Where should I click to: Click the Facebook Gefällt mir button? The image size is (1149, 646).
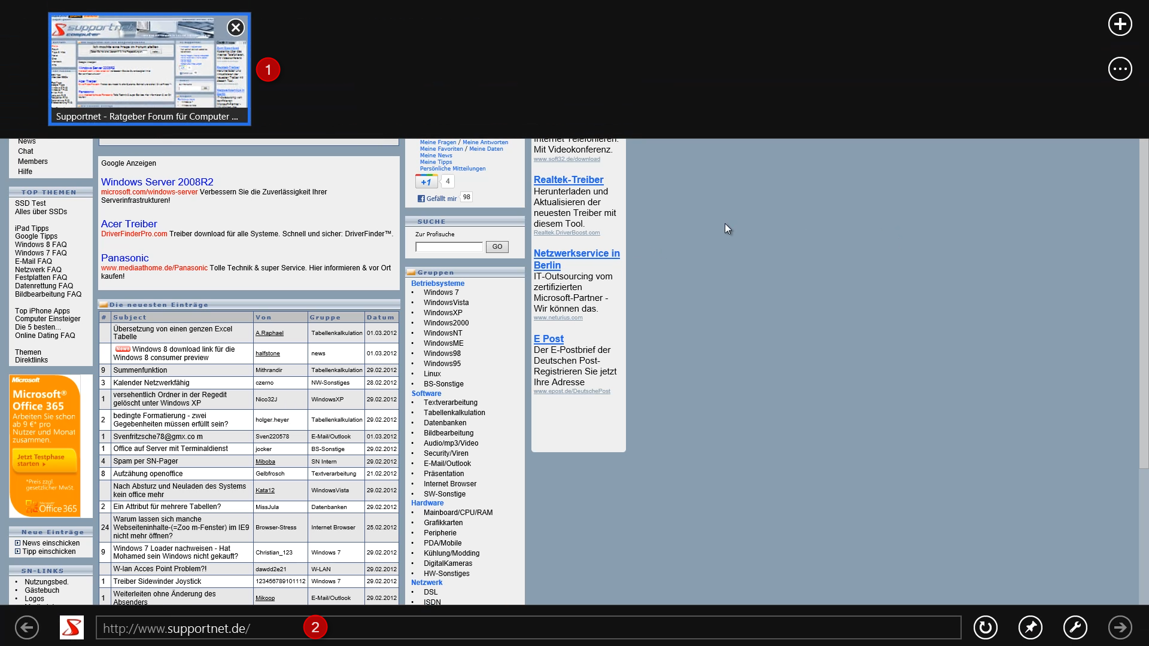tap(437, 199)
